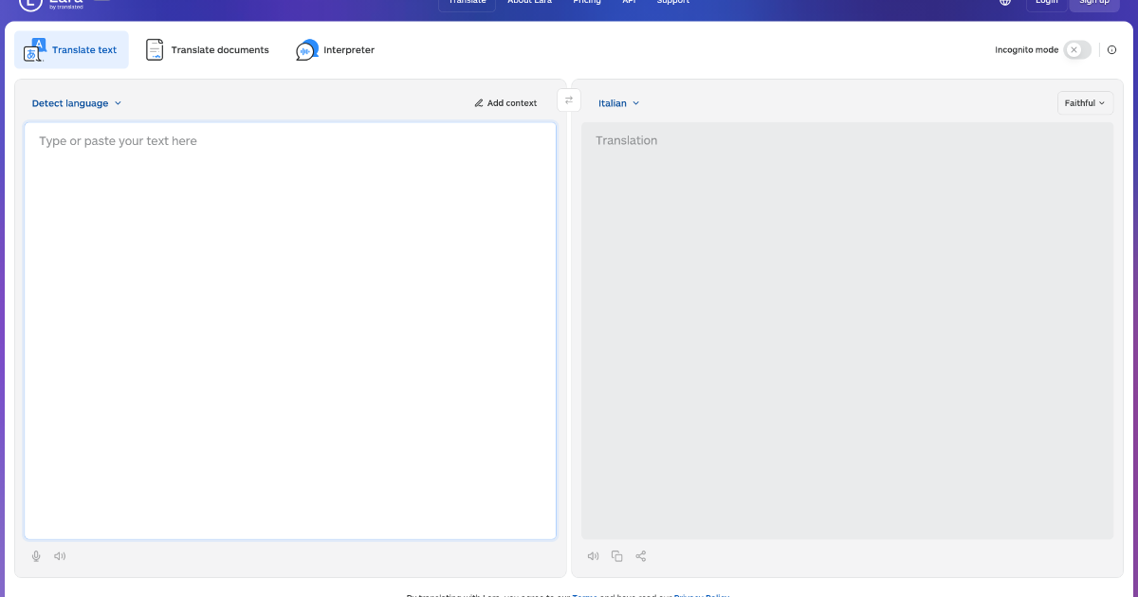Click the Sign up button

coord(1093,4)
